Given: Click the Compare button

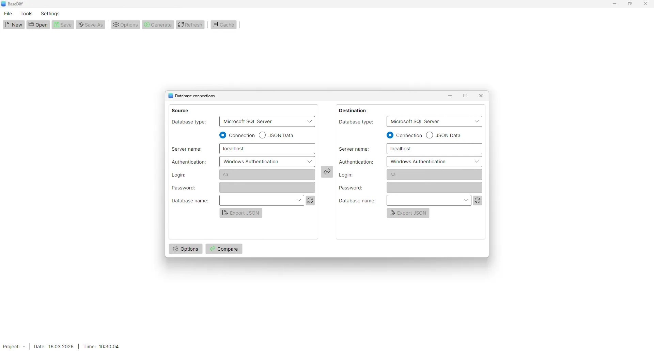Looking at the screenshot, I should (x=224, y=249).
